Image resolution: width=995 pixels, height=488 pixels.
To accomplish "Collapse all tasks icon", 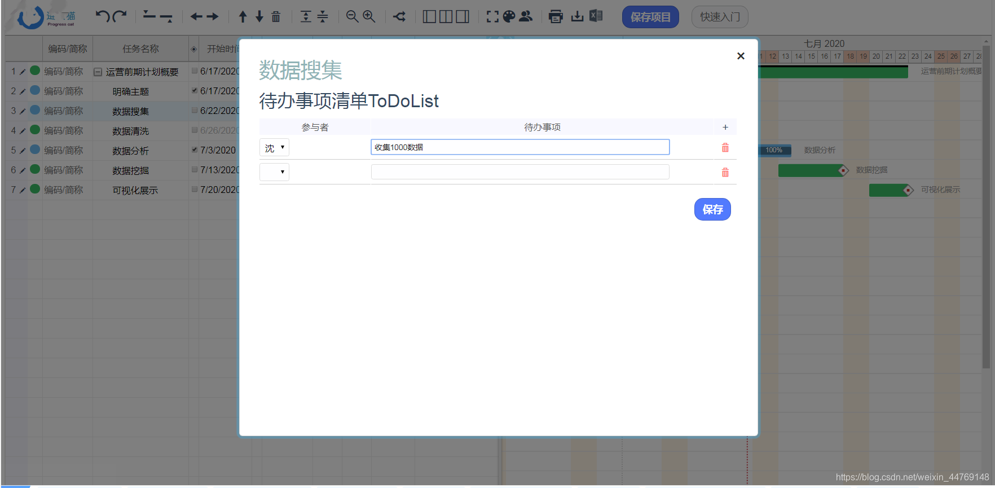I will point(323,16).
